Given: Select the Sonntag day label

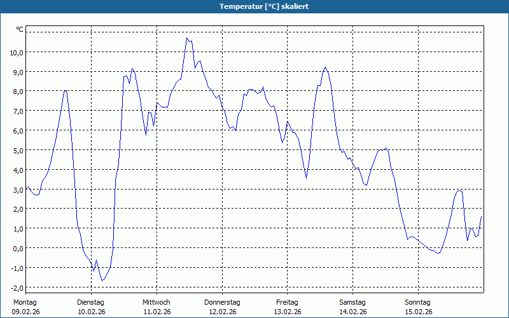Looking at the screenshot, I should pos(417,303).
